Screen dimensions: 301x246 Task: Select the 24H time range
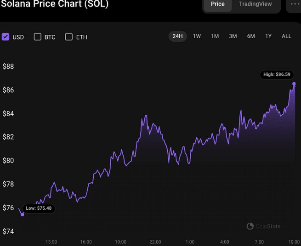pos(178,36)
